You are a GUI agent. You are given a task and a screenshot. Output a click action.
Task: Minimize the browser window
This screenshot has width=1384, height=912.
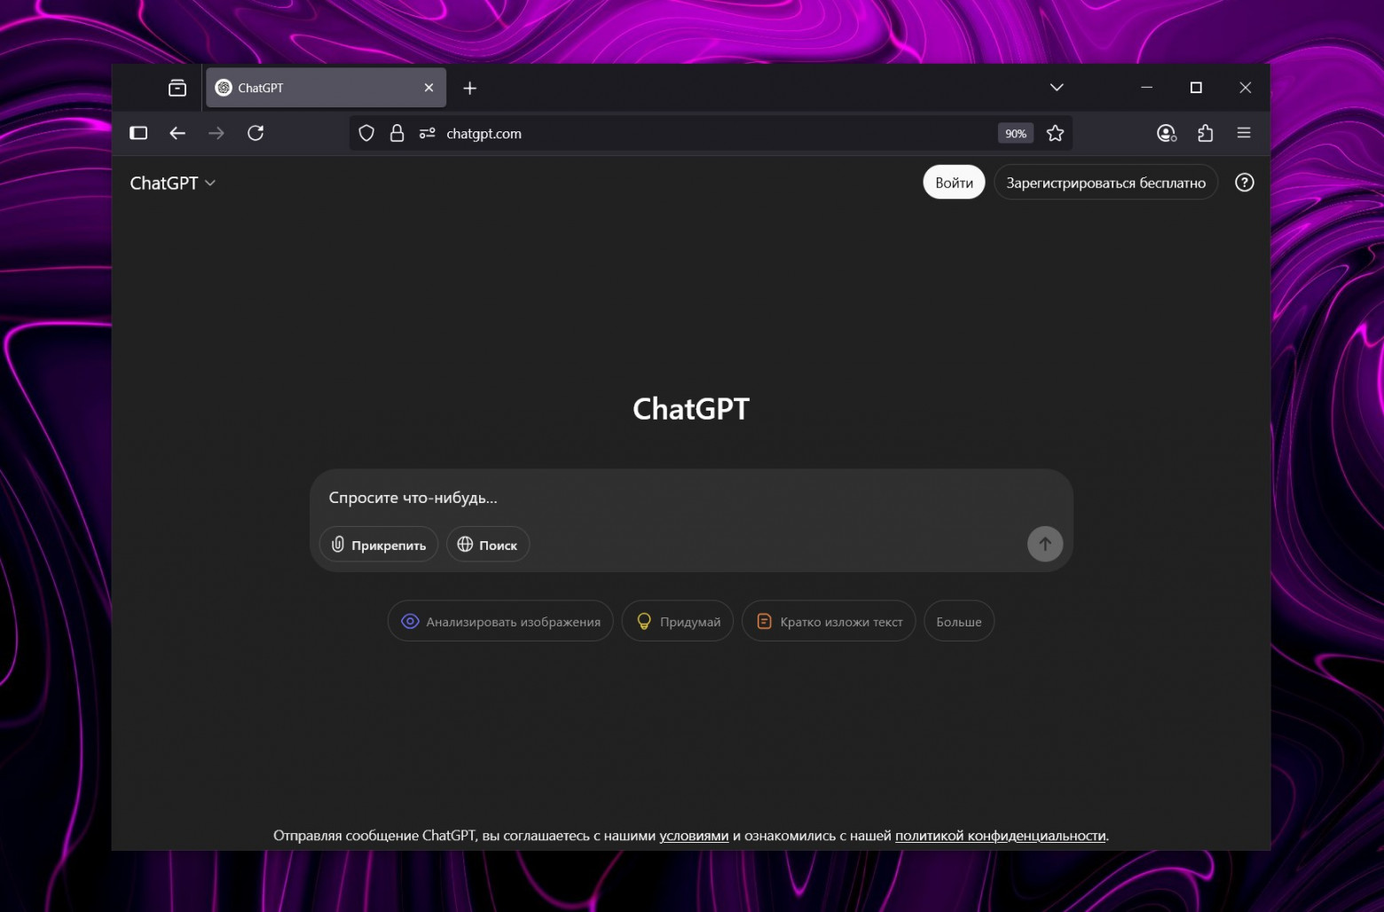(x=1146, y=88)
